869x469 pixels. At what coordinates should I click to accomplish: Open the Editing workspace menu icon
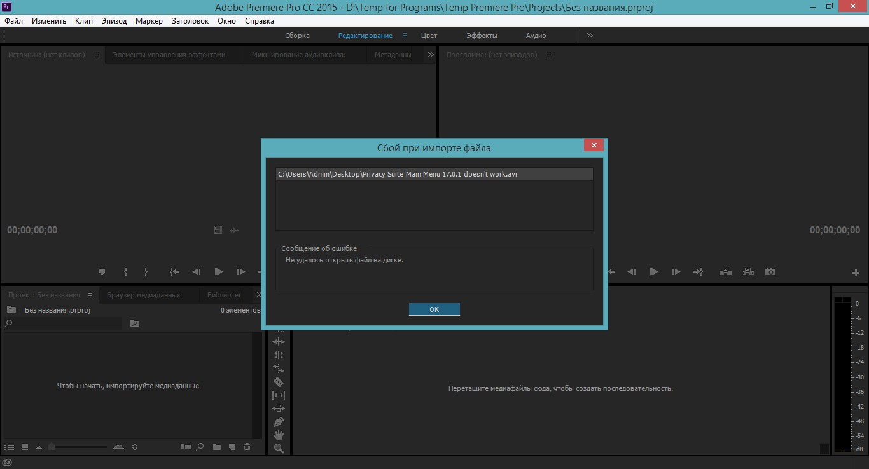coord(405,36)
